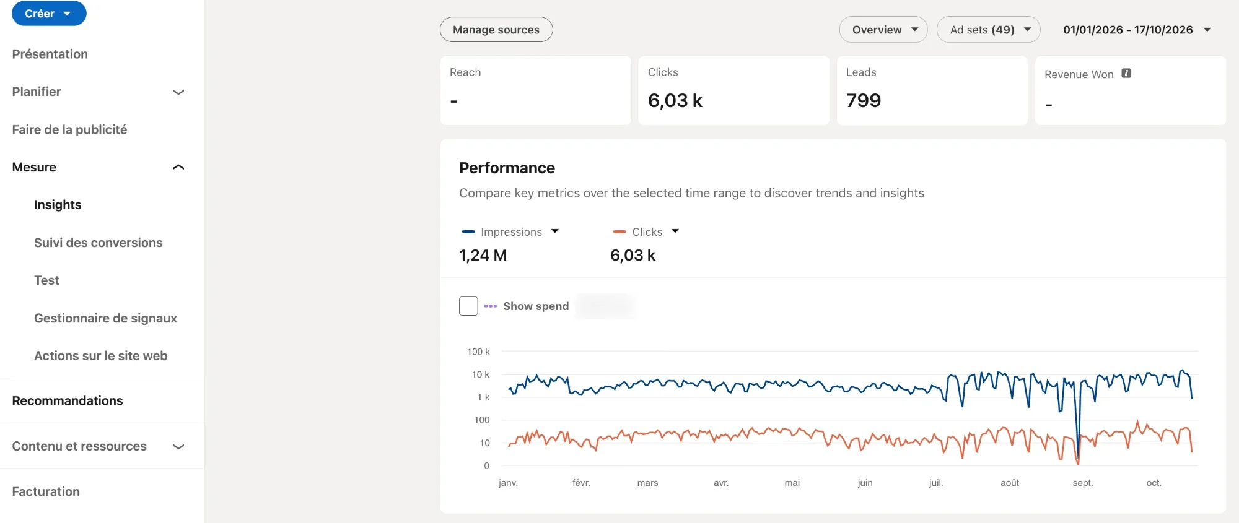The height and width of the screenshot is (523, 1239).
Task: Open the Overview dropdown
Action: (883, 30)
